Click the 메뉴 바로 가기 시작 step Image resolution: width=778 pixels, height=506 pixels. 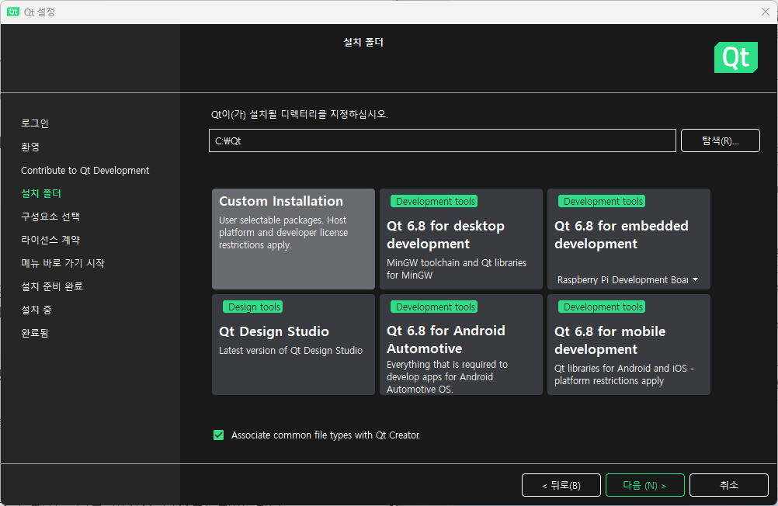point(63,263)
